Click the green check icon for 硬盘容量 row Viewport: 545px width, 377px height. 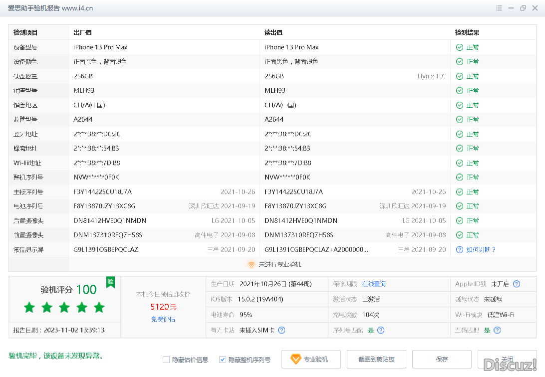(460, 76)
